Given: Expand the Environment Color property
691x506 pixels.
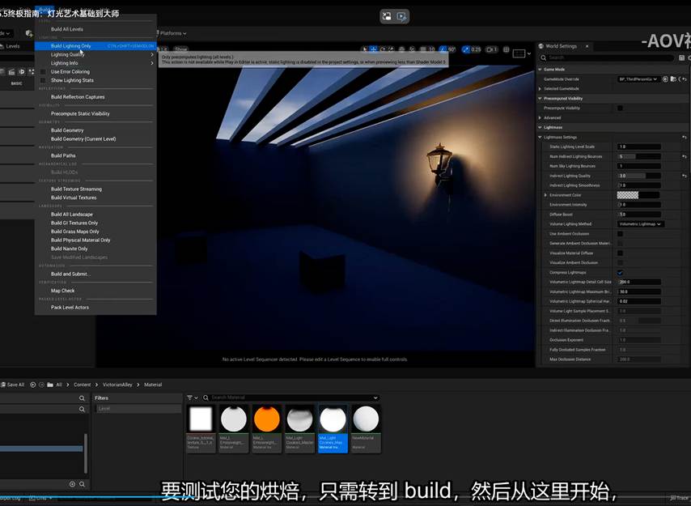Looking at the screenshot, I should (545, 195).
